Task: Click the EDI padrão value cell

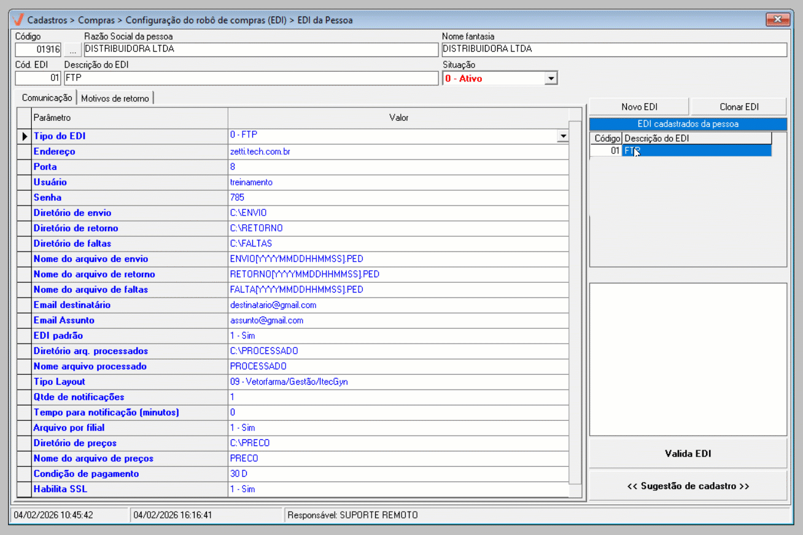Action: click(x=398, y=336)
